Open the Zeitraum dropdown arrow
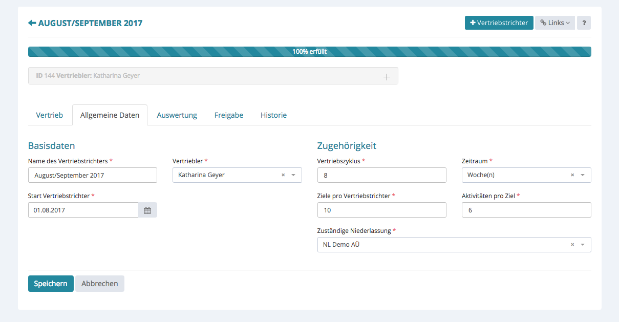This screenshot has width=619, height=322. coord(583,175)
